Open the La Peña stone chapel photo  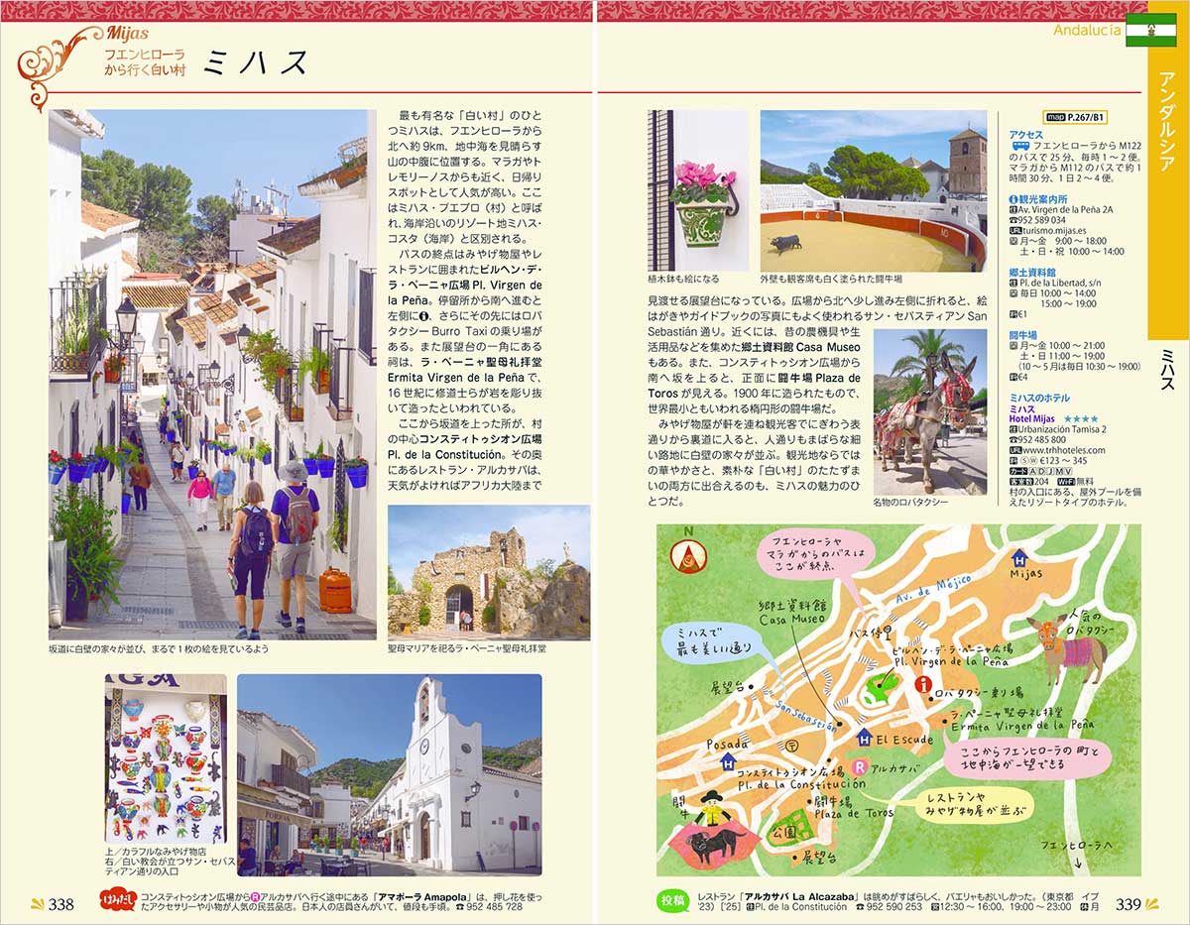coord(488,572)
